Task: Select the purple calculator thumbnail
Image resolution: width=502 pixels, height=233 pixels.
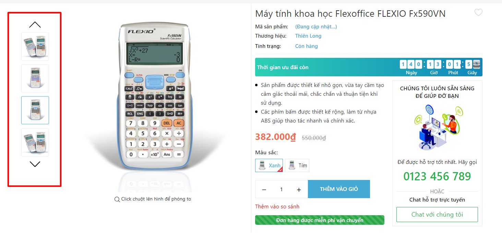Action: point(35,78)
